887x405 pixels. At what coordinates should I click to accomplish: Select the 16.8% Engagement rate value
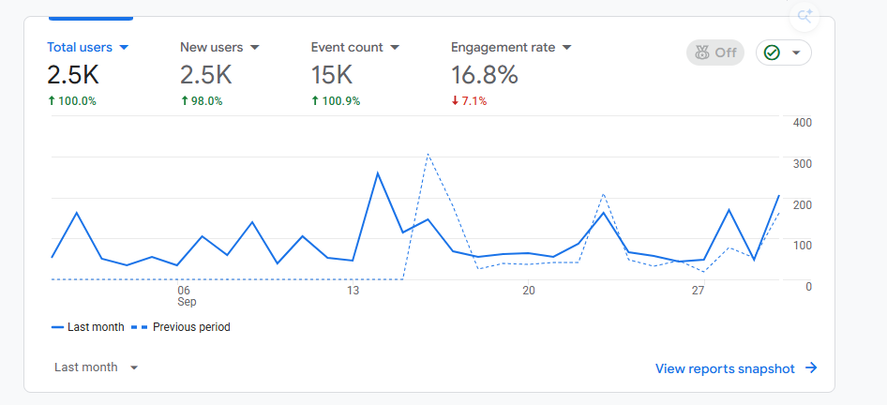click(x=485, y=75)
